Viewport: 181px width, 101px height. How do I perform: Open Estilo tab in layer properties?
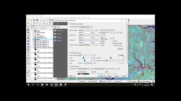click(x=61, y=27)
